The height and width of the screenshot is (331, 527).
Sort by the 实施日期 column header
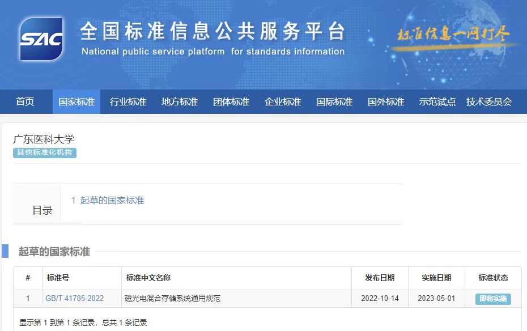pos(436,278)
